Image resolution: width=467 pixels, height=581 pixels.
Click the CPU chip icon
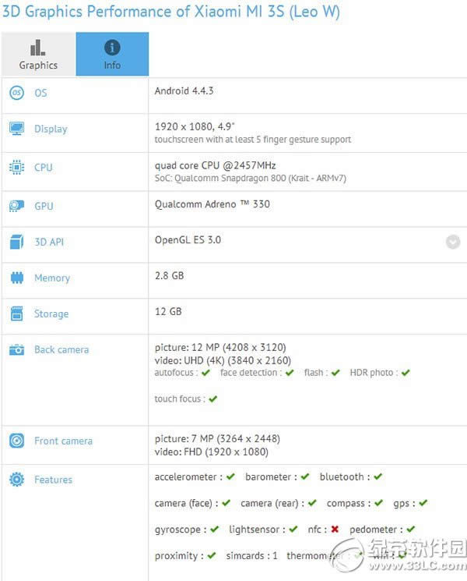pos(16,168)
